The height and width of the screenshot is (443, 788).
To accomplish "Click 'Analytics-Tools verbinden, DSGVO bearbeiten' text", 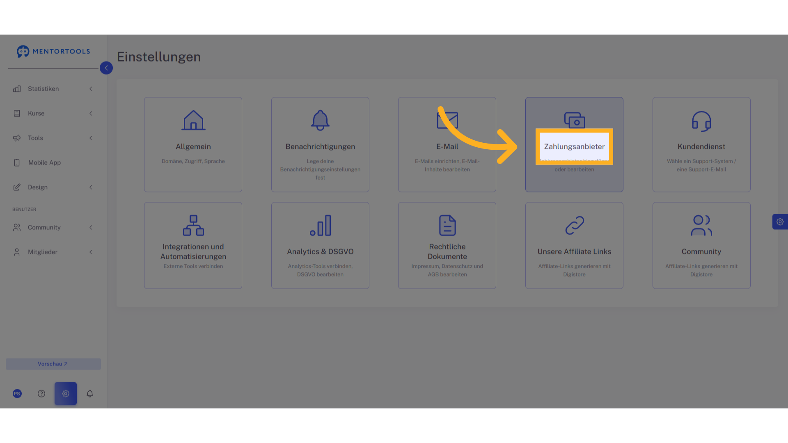I will 321,271.
